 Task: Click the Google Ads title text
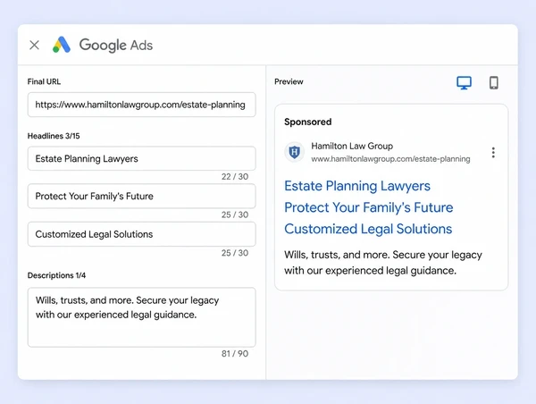(x=116, y=46)
